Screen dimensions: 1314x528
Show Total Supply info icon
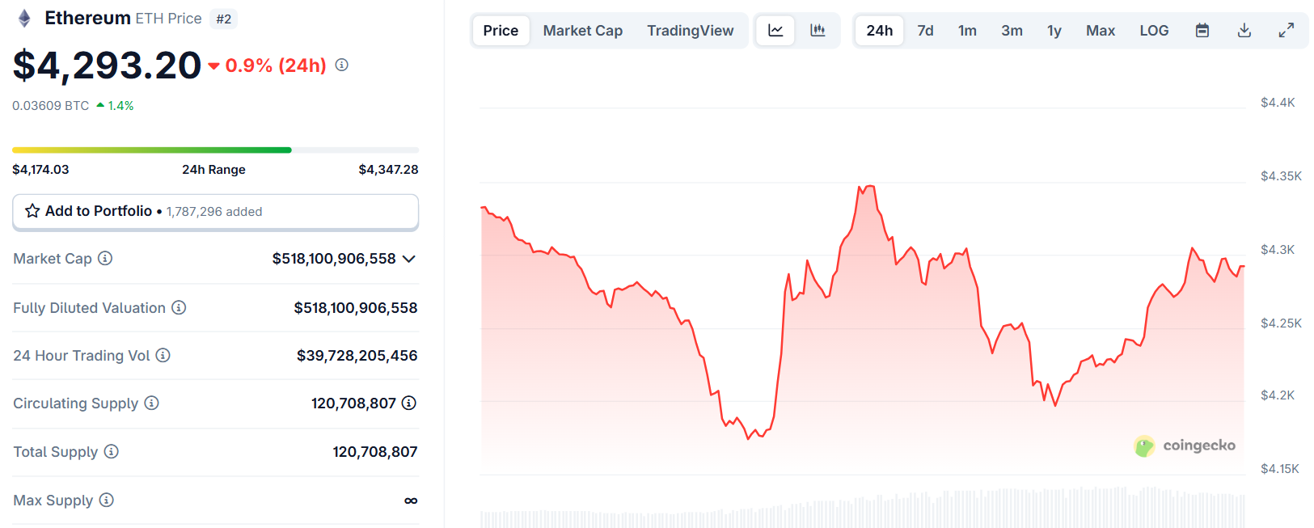coord(111,451)
